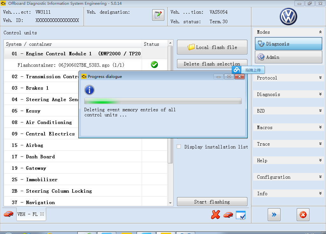The height and width of the screenshot is (234, 326).
Task: Click the VW3111 vehicle project text
Action: (43, 12)
